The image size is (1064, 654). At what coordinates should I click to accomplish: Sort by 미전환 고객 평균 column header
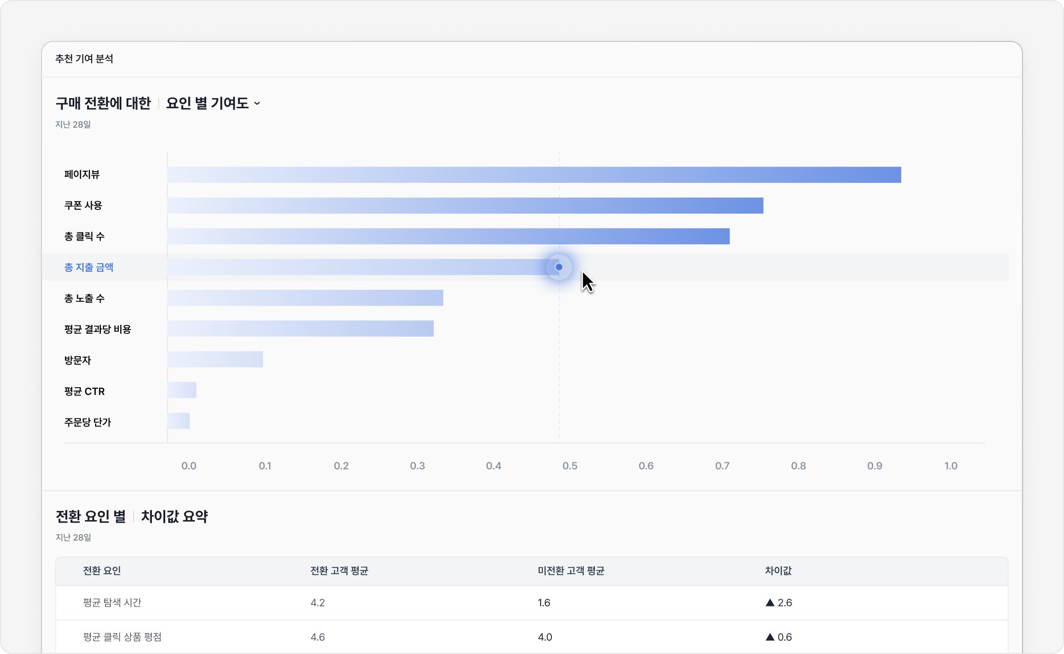point(571,571)
